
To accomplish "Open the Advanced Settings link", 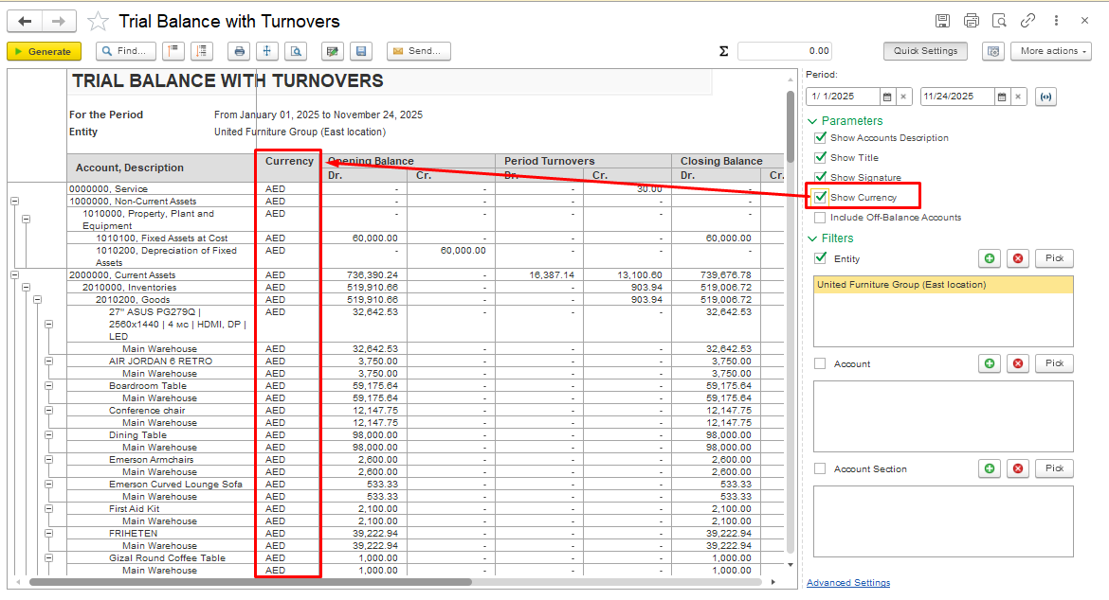I will point(847,583).
